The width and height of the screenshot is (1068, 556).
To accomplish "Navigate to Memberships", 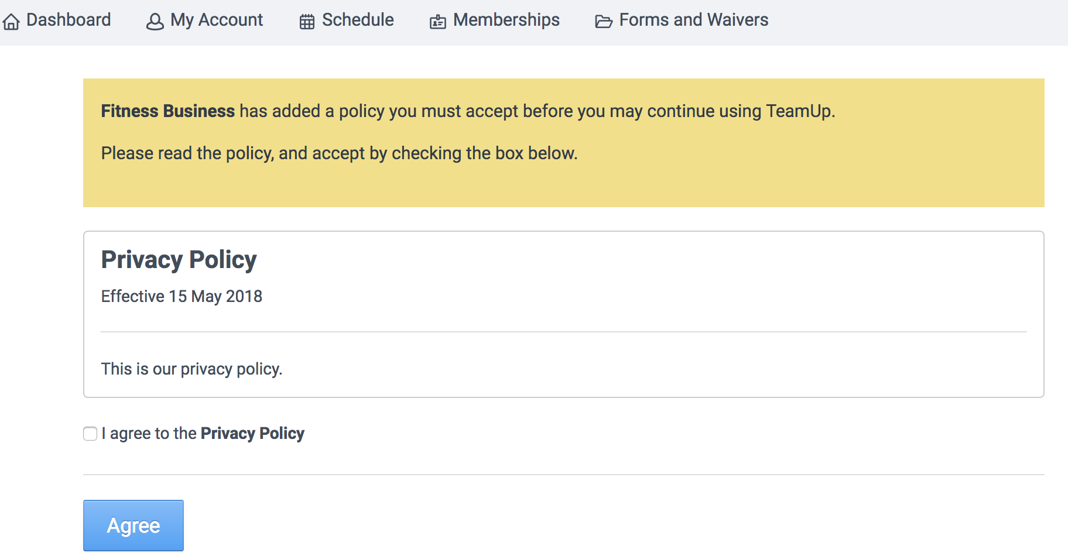I will pos(506,20).
